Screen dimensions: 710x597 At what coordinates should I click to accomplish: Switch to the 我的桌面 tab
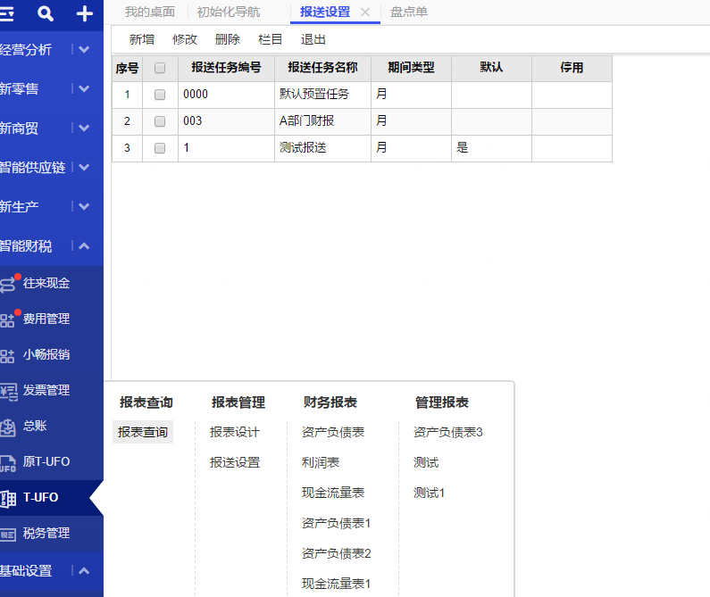[150, 12]
